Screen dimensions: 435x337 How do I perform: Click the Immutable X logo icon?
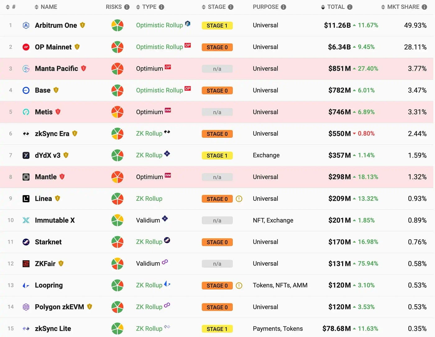tap(26, 220)
